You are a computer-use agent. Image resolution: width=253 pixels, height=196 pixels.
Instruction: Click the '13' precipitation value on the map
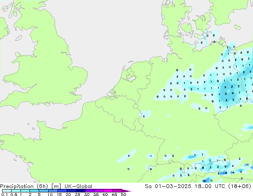(x=204, y=181)
